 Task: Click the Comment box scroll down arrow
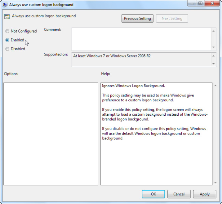point(213,47)
